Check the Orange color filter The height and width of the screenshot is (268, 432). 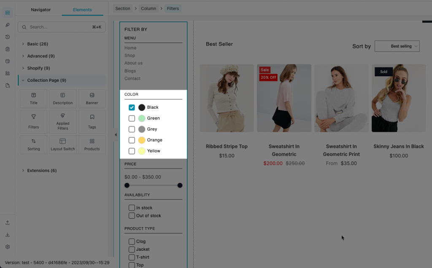(x=132, y=140)
